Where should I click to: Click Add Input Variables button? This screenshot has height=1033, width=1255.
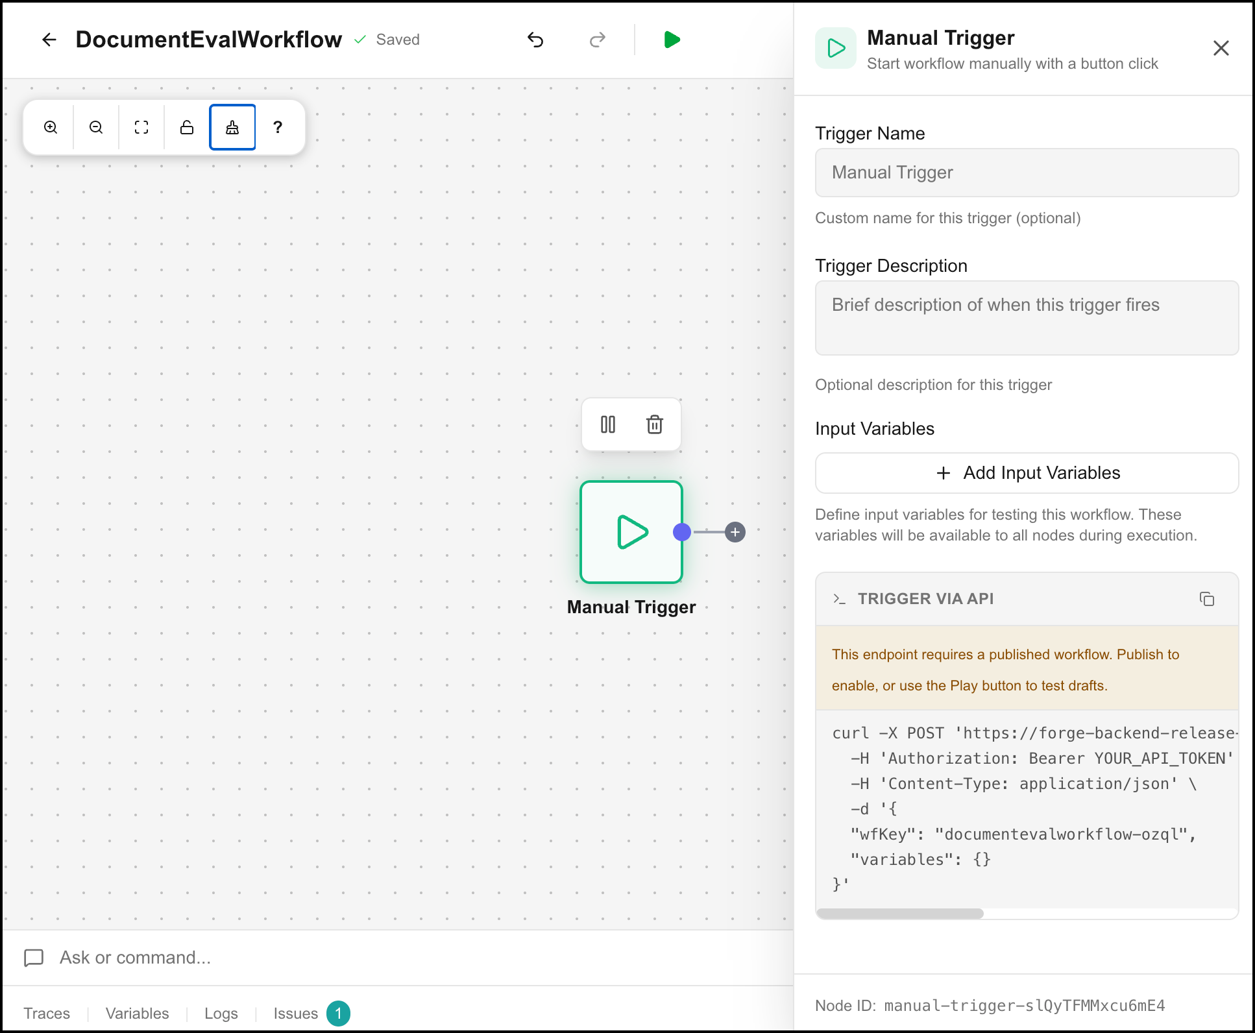point(1027,473)
